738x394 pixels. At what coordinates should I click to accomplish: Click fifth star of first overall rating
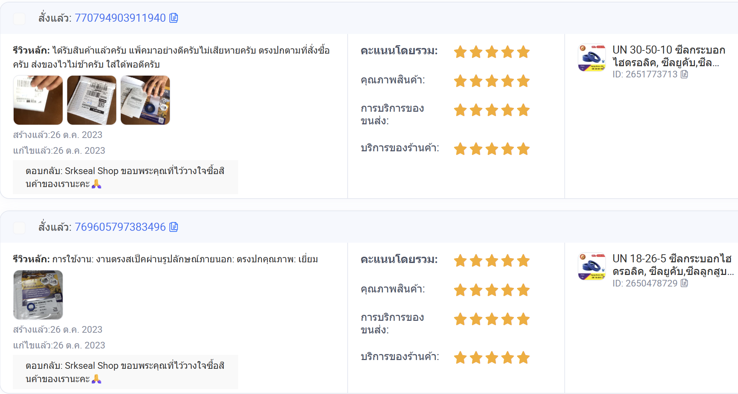[523, 52]
